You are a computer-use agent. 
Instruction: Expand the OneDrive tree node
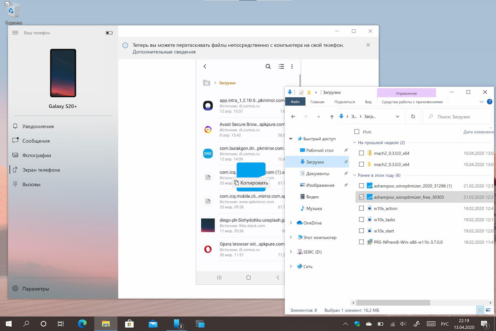tap(291, 223)
